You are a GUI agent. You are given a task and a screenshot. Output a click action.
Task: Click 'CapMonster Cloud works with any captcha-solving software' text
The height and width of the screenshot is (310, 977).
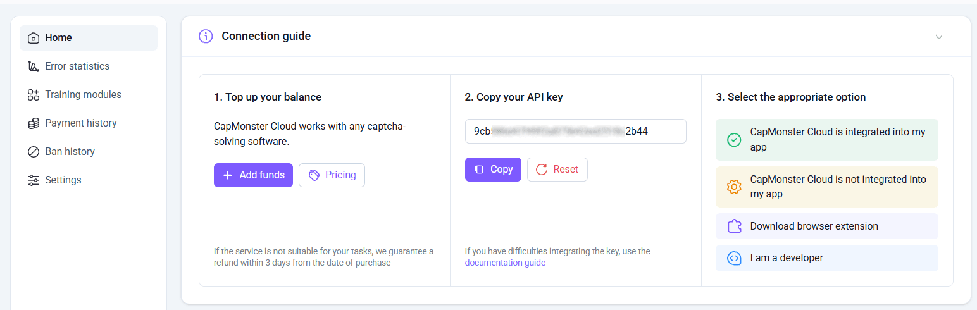click(310, 133)
